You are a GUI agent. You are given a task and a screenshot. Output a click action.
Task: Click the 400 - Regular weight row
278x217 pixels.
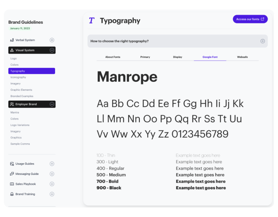pos(110,168)
